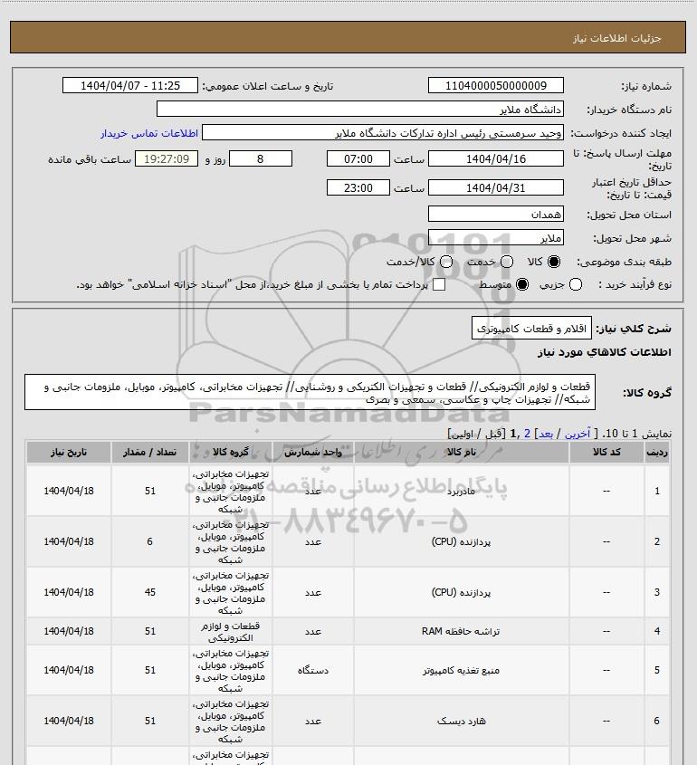Select the جزیی purchase type radio

click(x=576, y=284)
